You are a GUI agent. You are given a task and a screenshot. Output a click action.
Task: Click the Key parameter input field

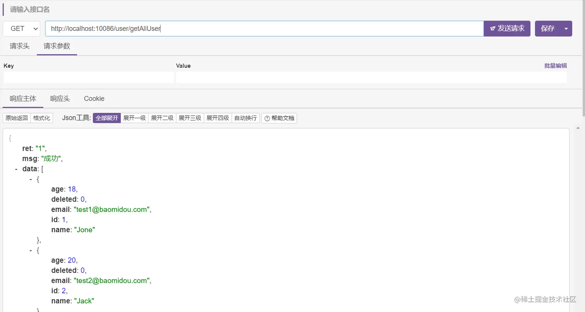click(89, 77)
